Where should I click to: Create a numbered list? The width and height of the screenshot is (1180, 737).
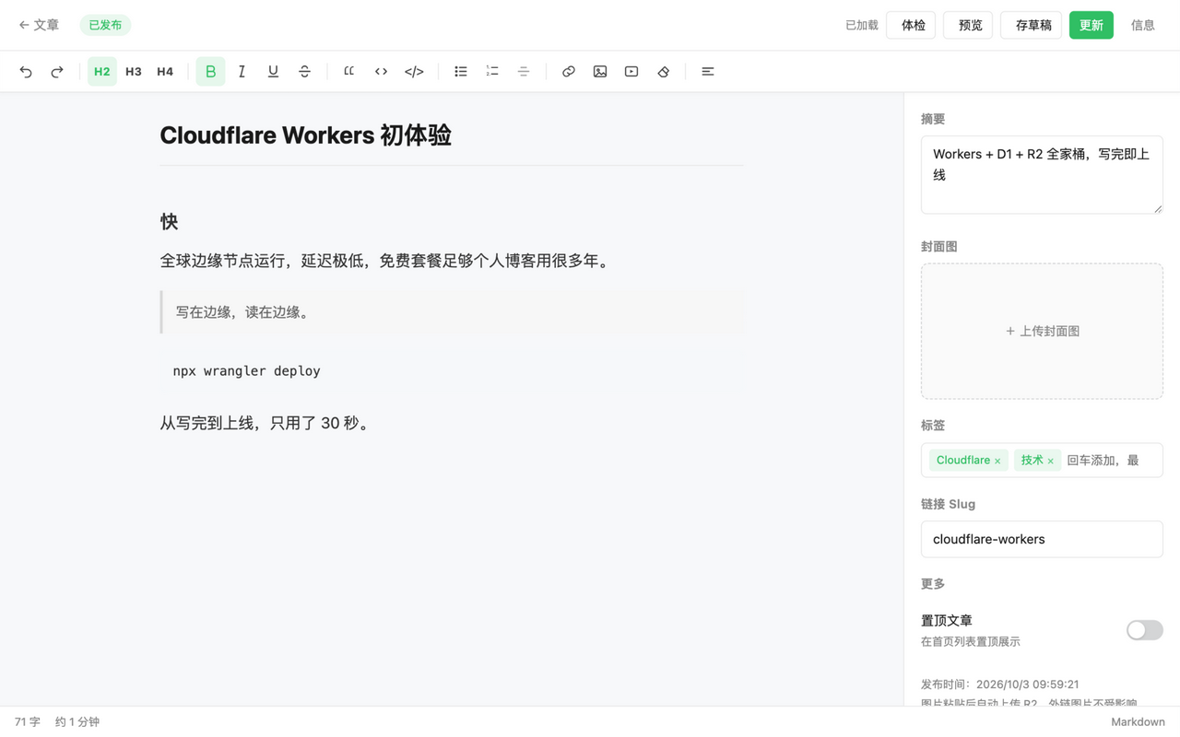(x=492, y=71)
